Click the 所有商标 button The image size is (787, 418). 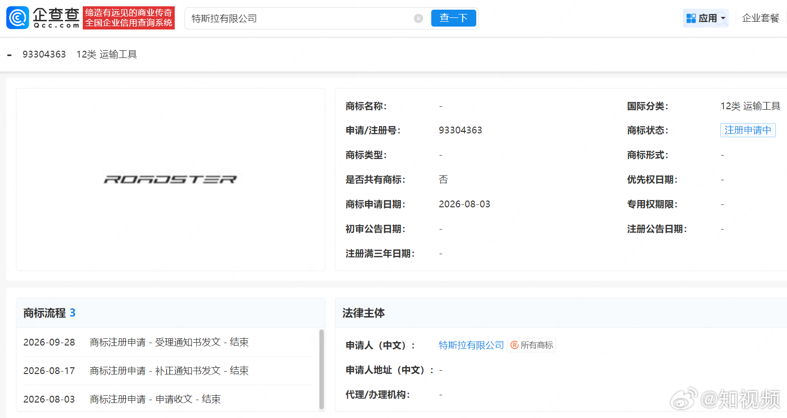tap(531, 345)
